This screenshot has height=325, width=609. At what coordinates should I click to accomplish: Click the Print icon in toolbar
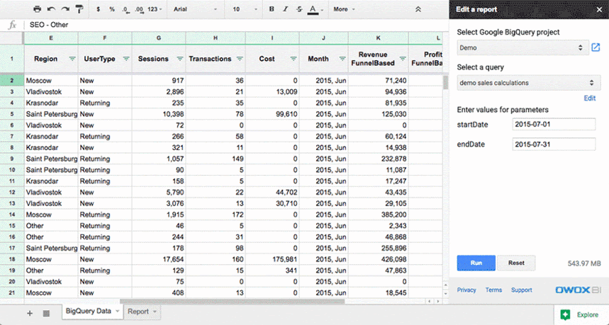37,9
